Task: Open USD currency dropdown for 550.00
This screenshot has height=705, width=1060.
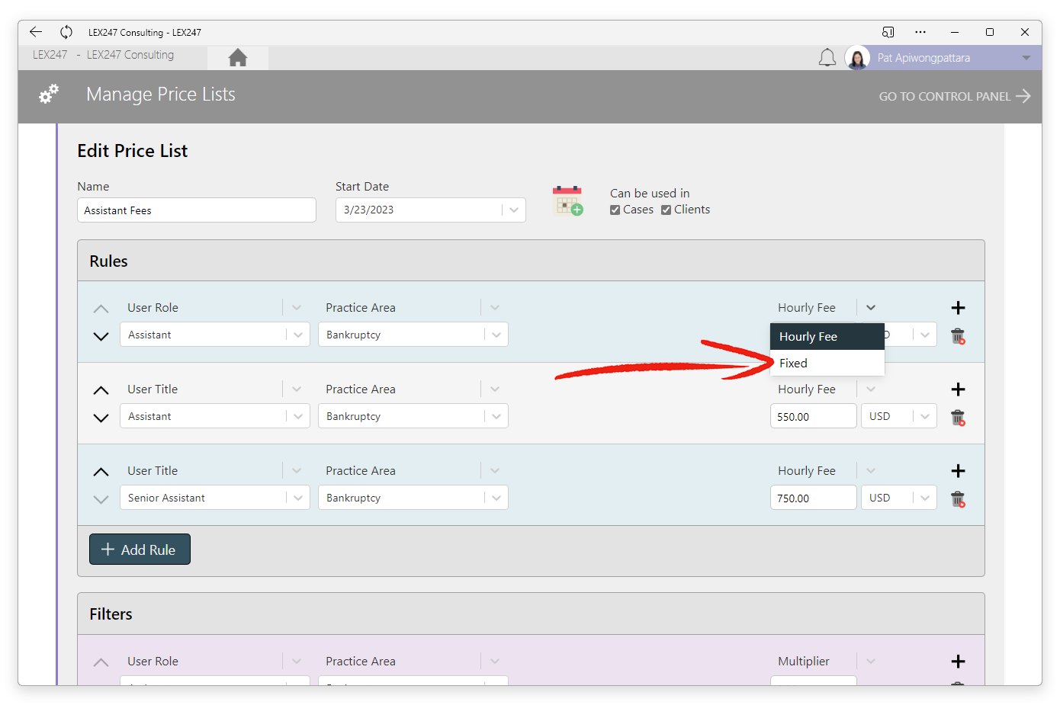Action: coord(925,416)
